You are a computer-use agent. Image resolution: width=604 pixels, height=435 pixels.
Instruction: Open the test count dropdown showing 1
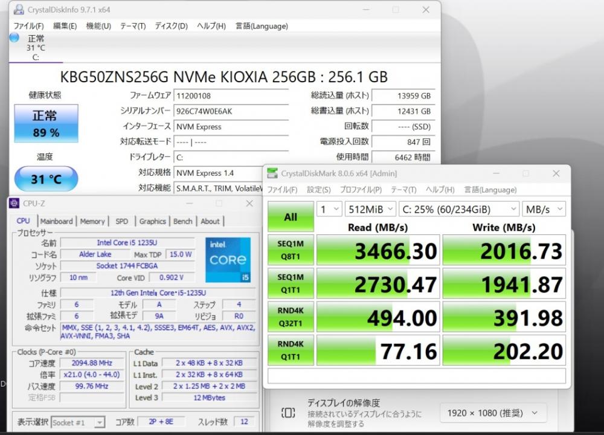coord(329,209)
